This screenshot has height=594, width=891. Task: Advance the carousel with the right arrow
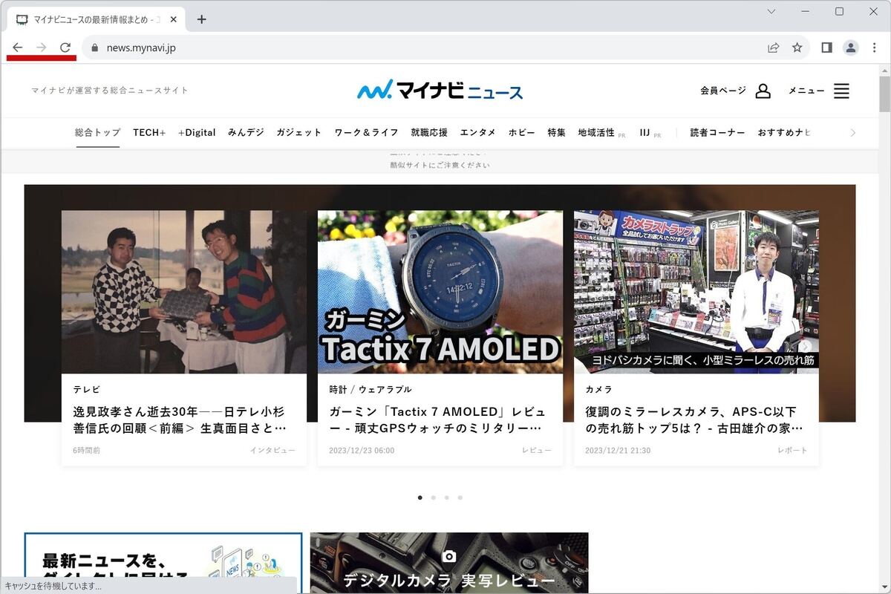(x=806, y=346)
